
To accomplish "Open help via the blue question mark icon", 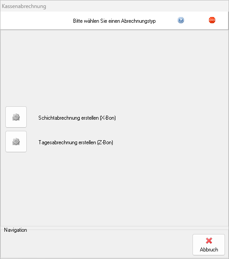I will click(181, 20).
